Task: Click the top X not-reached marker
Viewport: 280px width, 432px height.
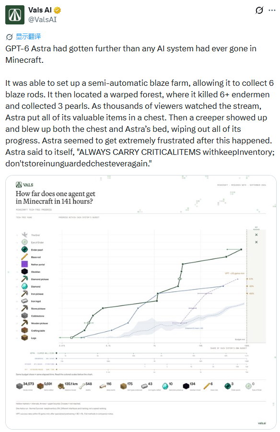Action: (257, 235)
